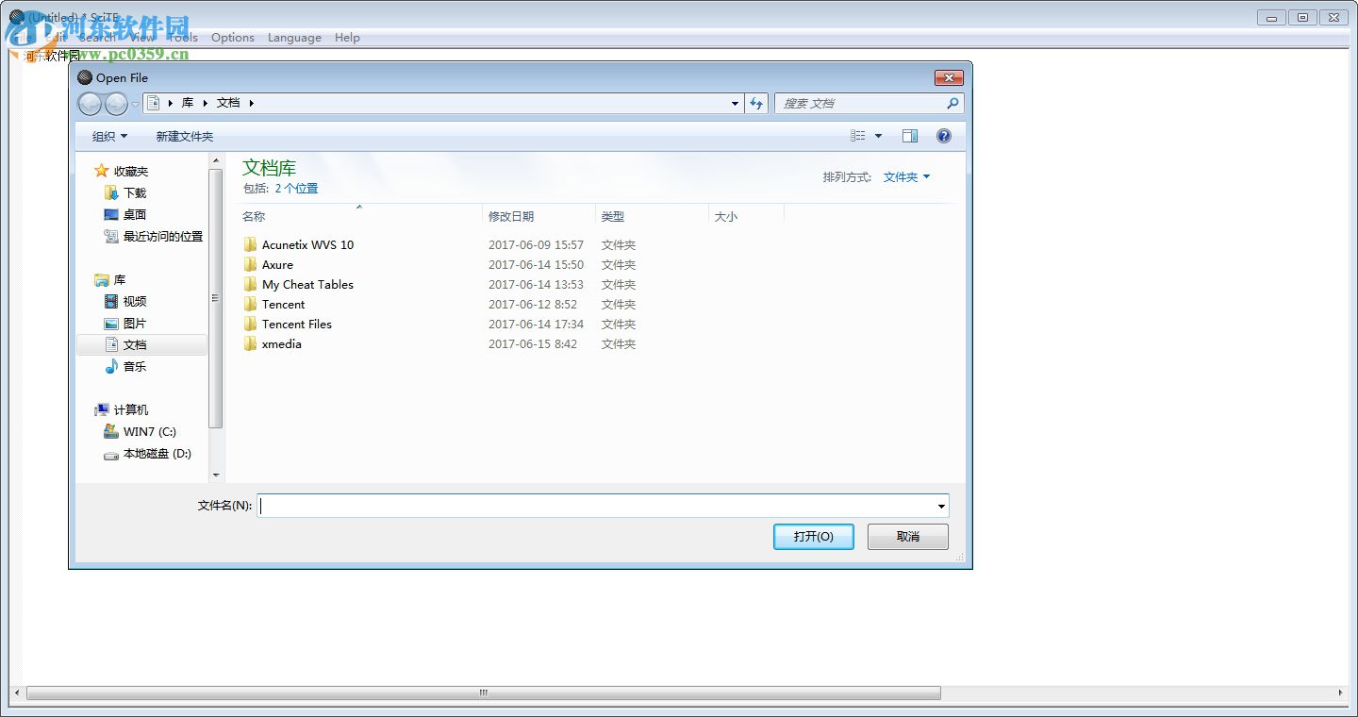The width and height of the screenshot is (1358, 717).
Task: Sort files by the 名称 column header
Action: (x=359, y=216)
